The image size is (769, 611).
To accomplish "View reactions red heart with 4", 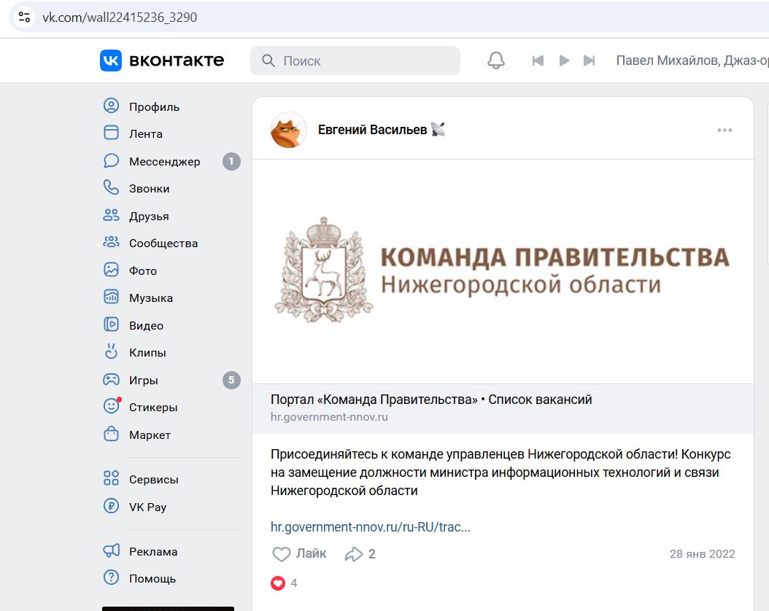I will pyautogui.click(x=284, y=583).
